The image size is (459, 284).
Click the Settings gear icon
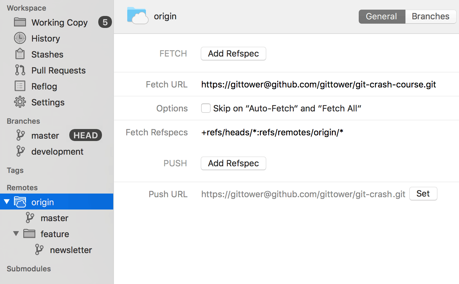click(x=19, y=102)
